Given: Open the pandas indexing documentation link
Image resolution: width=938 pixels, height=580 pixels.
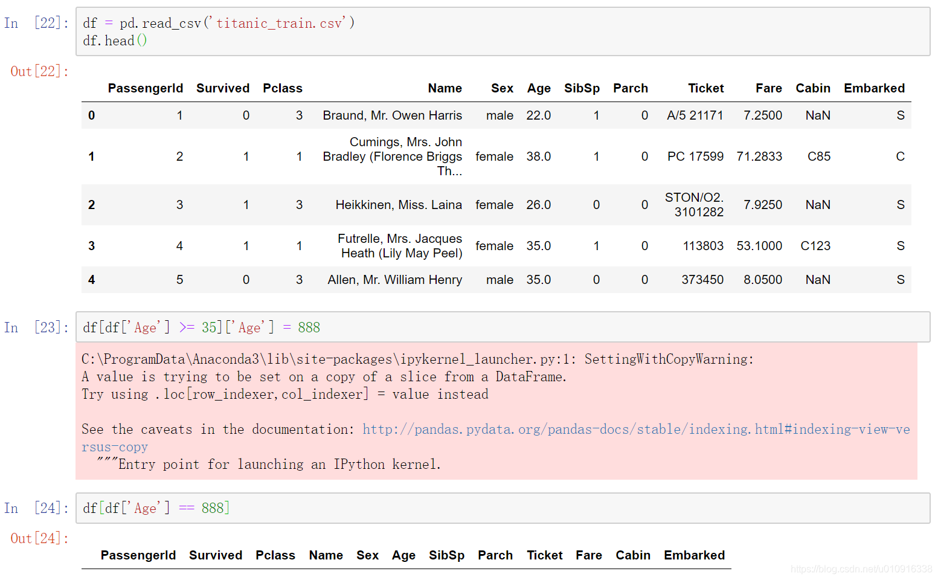Looking at the screenshot, I should coord(496,438).
